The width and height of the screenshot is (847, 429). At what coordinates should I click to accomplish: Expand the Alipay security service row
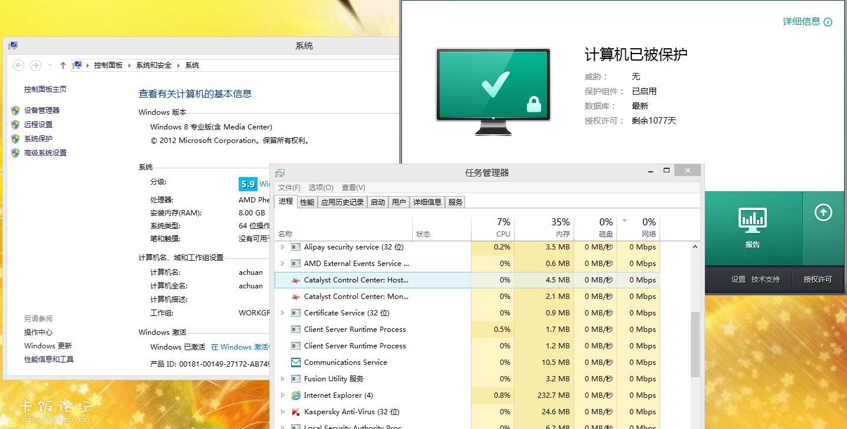tap(282, 247)
